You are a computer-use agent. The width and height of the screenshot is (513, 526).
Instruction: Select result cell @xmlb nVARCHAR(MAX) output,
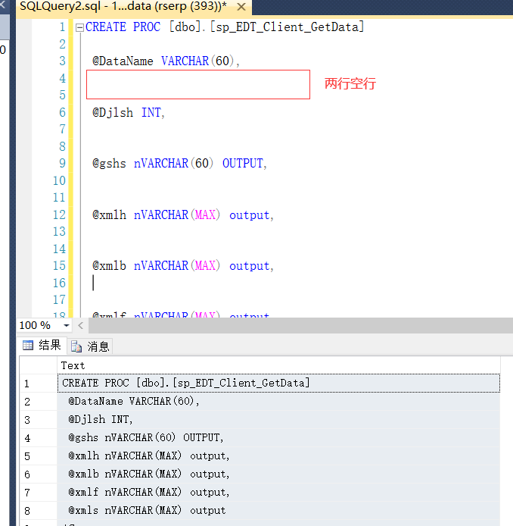[278, 474]
